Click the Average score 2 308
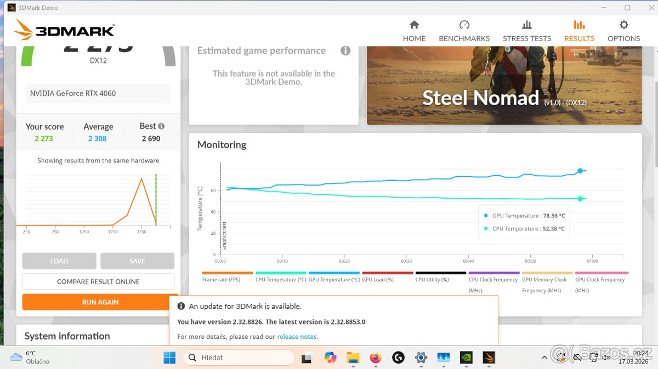 [98, 139]
